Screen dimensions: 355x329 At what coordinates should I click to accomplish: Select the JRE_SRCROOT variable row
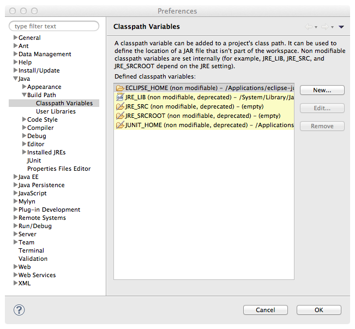tap(204, 116)
